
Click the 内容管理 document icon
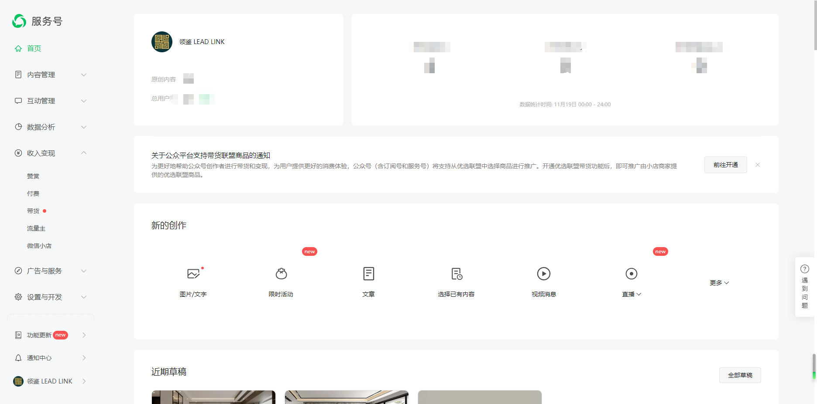(18, 75)
